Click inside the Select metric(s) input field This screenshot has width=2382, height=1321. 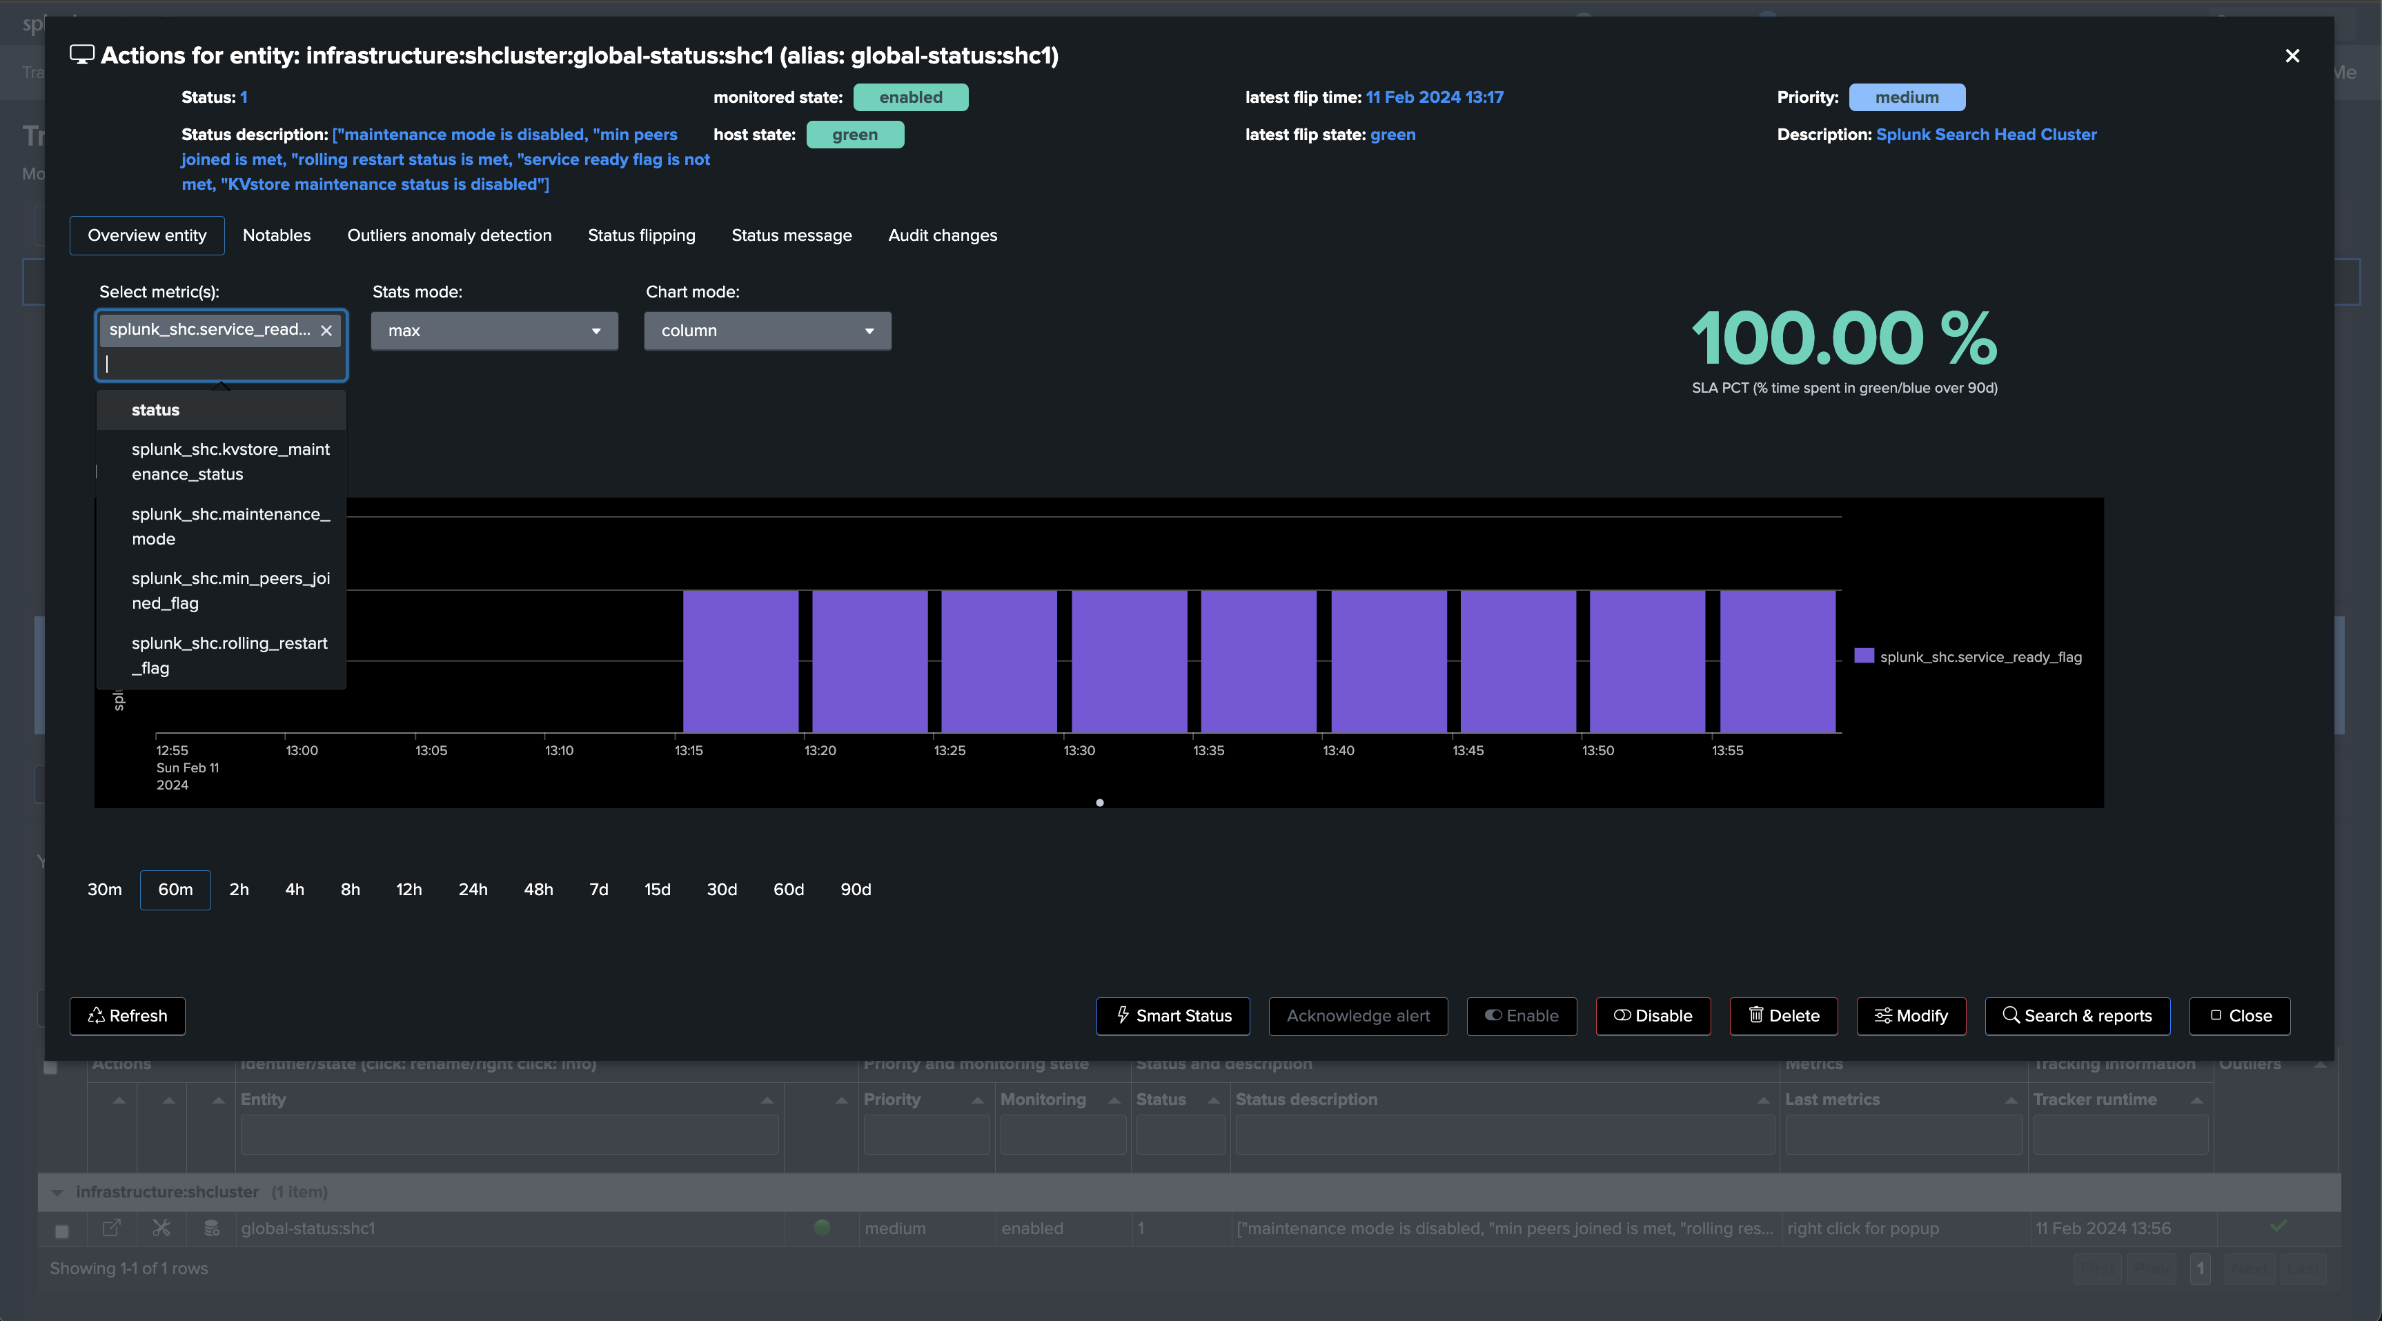click(222, 364)
